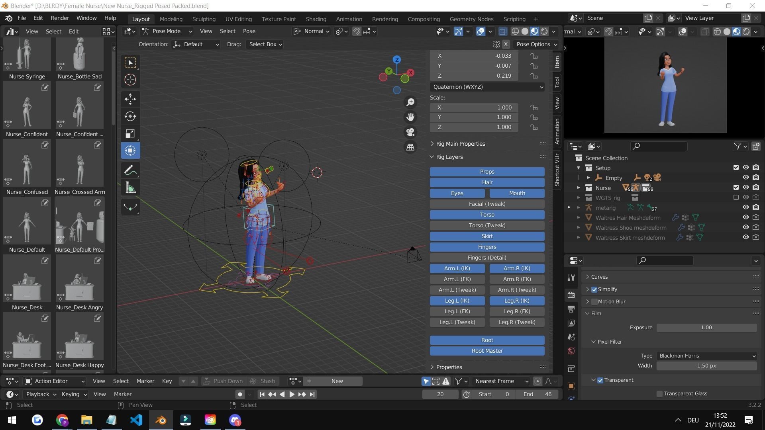
Task: Switch to the Geometry Nodes workspace tab
Action: tap(471, 19)
